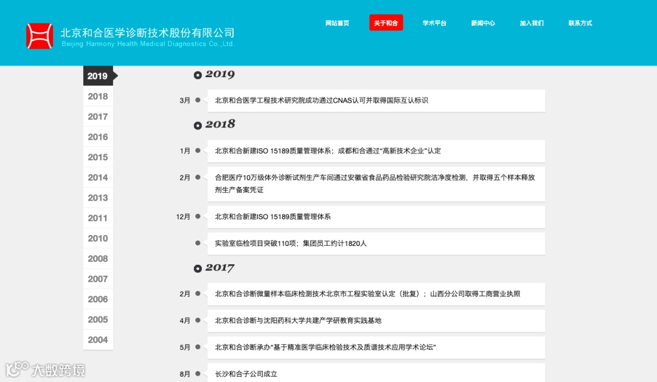Click the 实验室临检项目突破110项 entry
657x382 pixels.
[376, 244]
